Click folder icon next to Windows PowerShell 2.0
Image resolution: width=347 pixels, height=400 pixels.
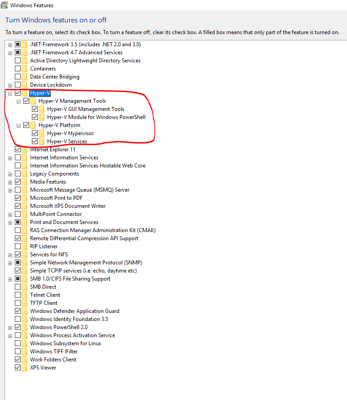click(25, 327)
